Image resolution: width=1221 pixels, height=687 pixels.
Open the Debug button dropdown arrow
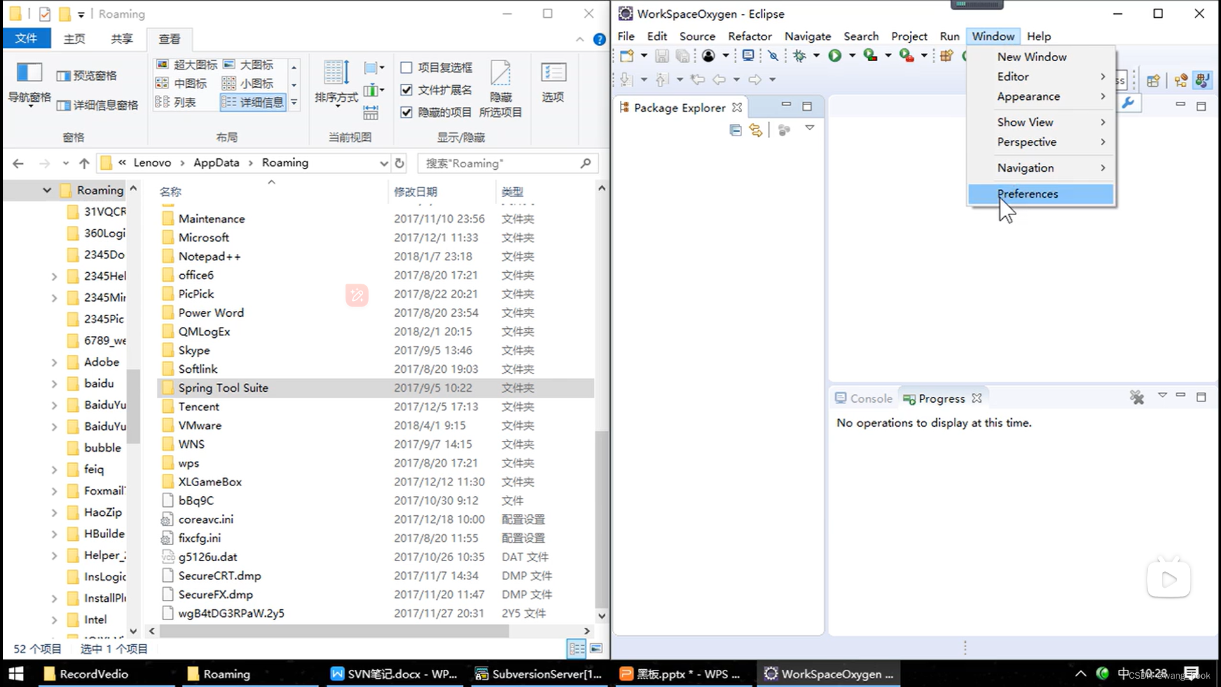tap(816, 56)
